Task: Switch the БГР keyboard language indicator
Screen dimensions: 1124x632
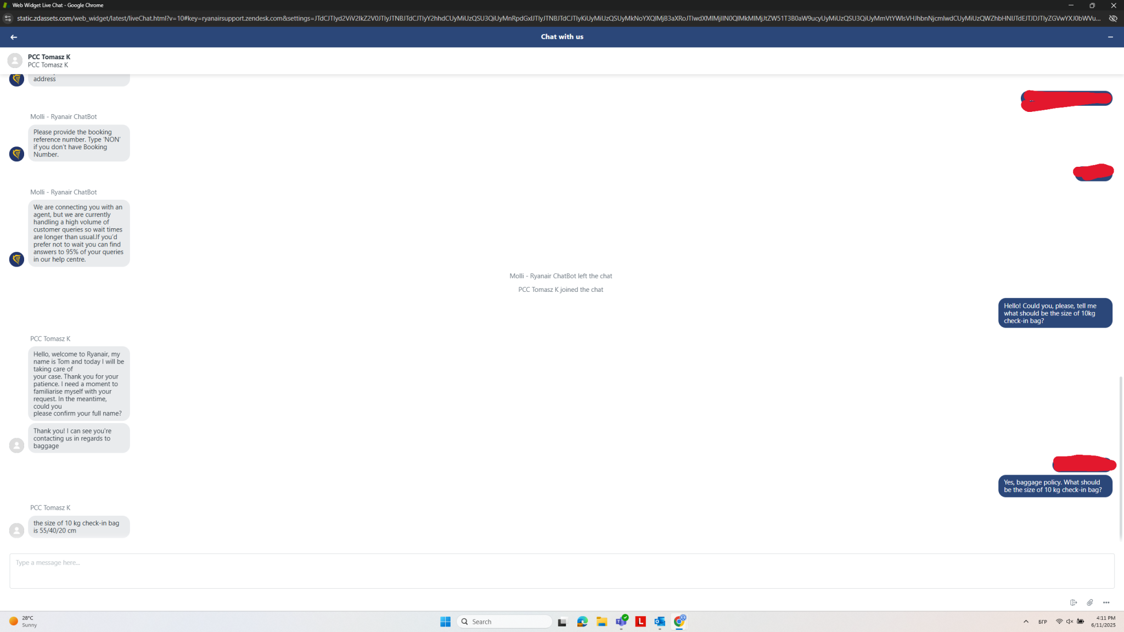Action: pyautogui.click(x=1042, y=622)
